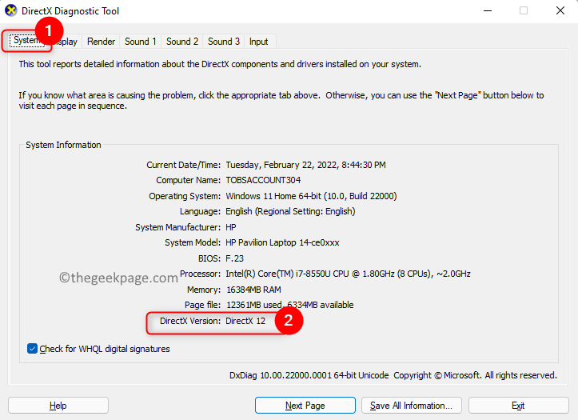
Task: Open the Display tab
Action: (x=66, y=42)
